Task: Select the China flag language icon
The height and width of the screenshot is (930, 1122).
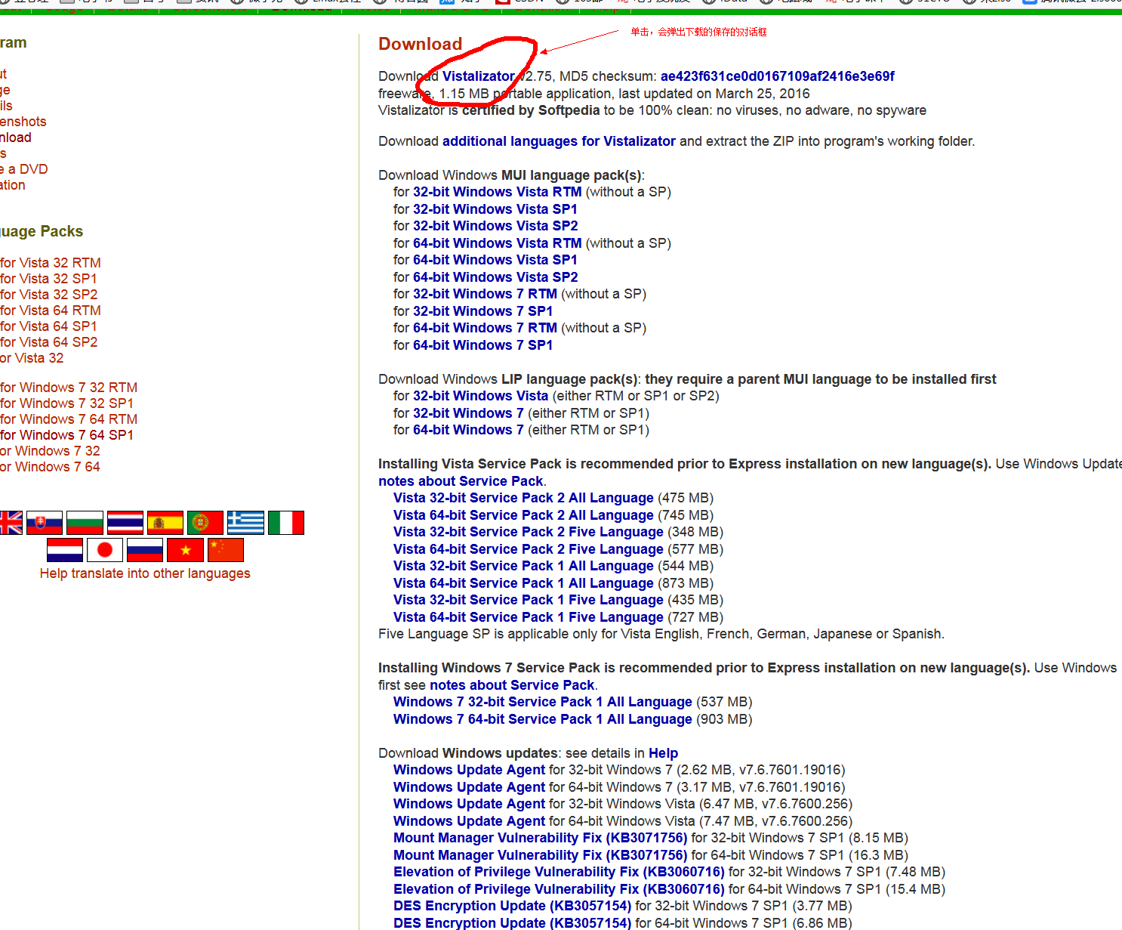Action: click(226, 550)
